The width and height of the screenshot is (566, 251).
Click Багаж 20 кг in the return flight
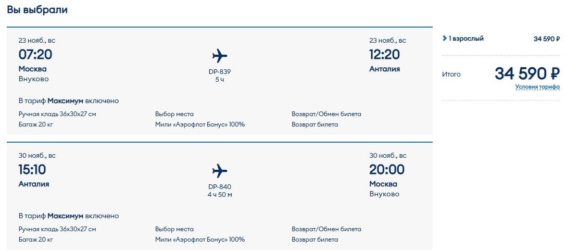[x=36, y=240]
